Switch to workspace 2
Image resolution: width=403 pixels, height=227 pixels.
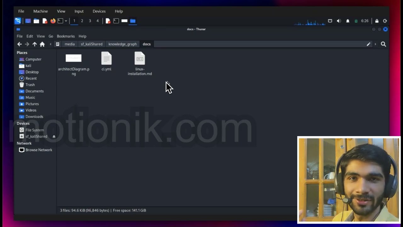(x=82, y=21)
